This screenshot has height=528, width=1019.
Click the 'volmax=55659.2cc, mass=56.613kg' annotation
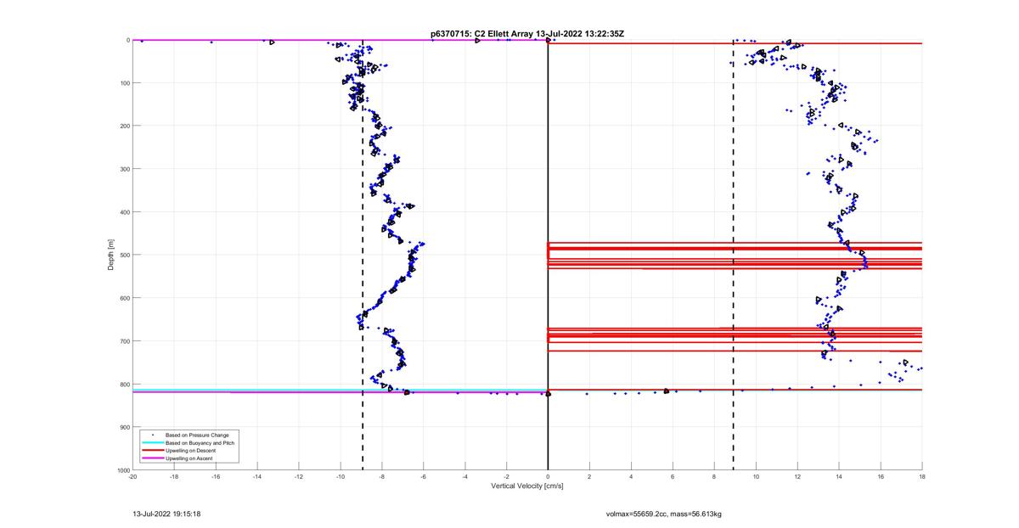click(x=663, y=514)
